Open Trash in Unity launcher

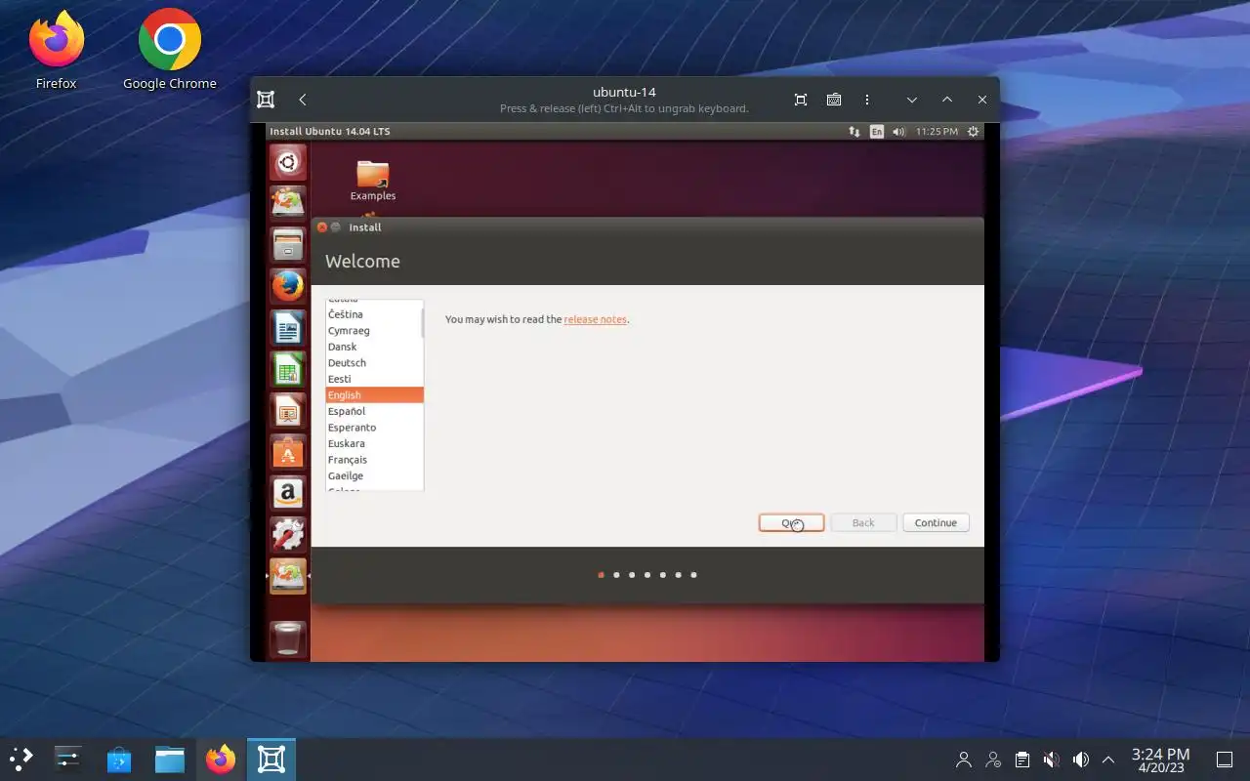pyautogui.click(x=288, y=639)
